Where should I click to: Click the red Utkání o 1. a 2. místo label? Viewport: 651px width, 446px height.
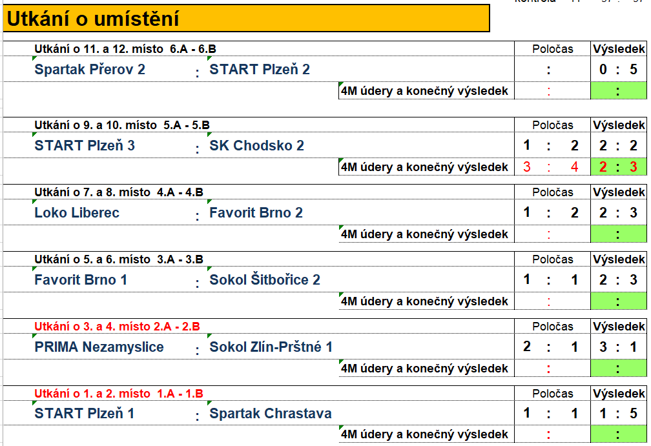(x=119, y=393)
